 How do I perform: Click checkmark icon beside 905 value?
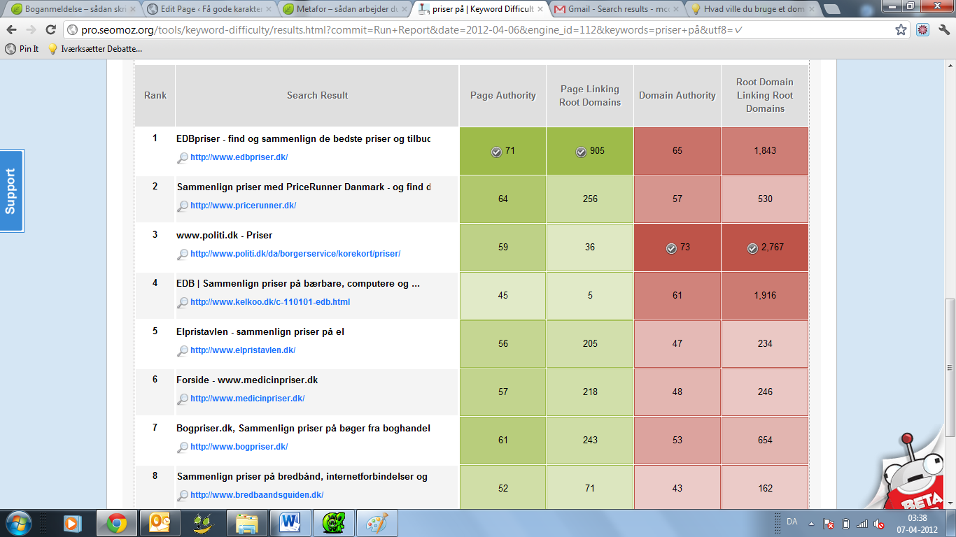(581, 152)
